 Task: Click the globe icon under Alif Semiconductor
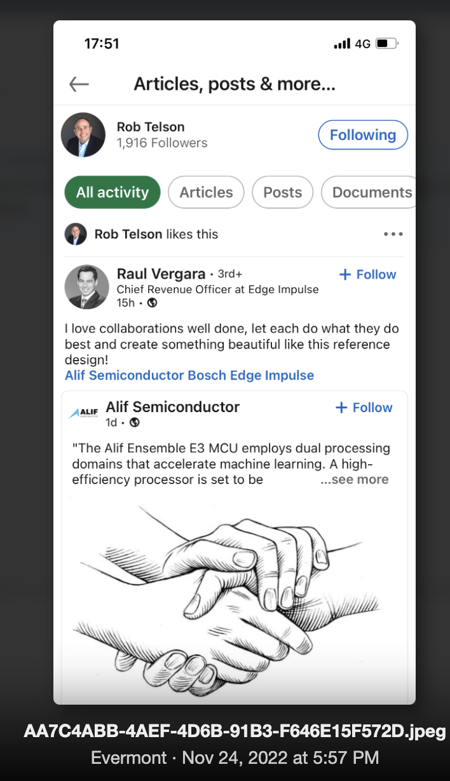click(134, 422)
